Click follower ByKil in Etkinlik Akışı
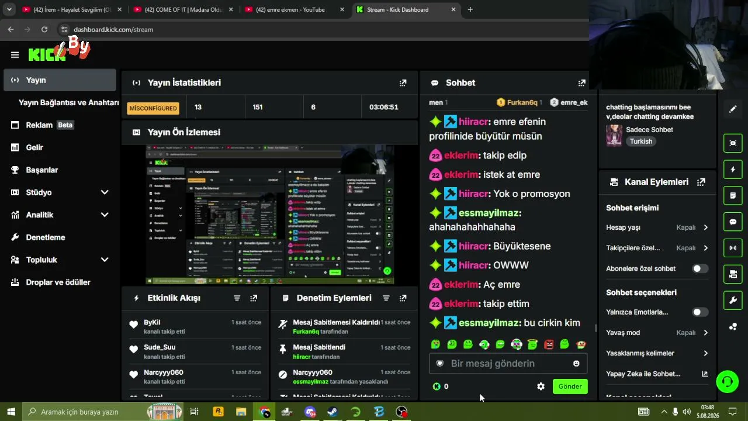 point(152,322)
